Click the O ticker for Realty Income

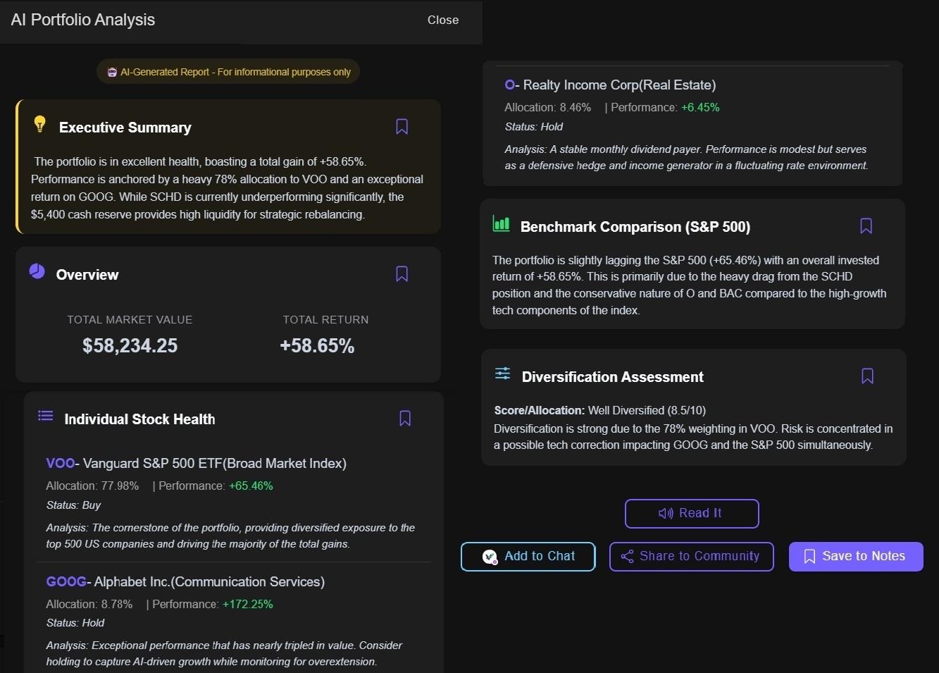[509, 85]
